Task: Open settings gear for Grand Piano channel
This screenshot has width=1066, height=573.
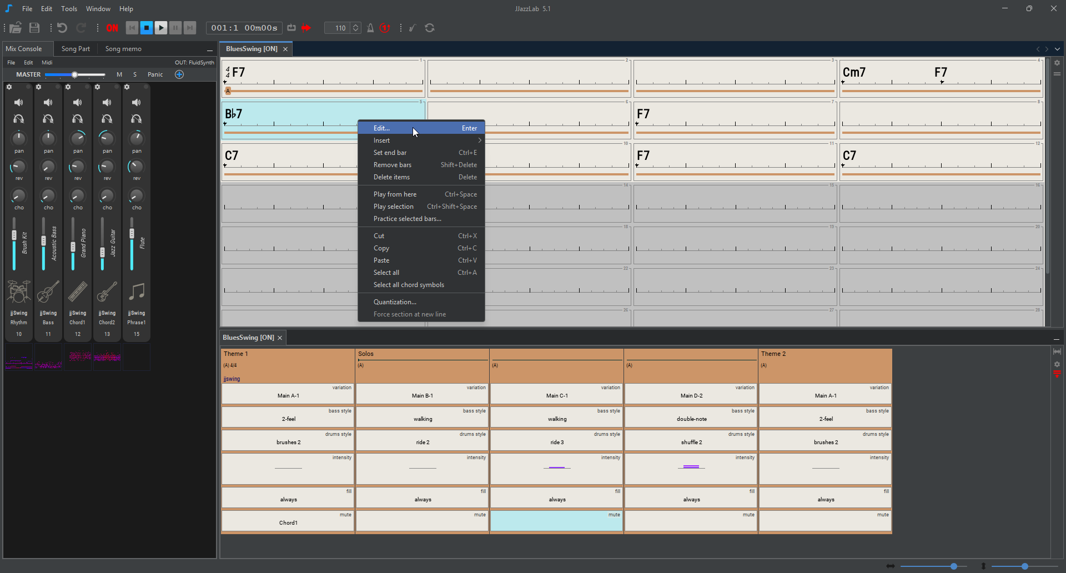Action: (68, 87)
